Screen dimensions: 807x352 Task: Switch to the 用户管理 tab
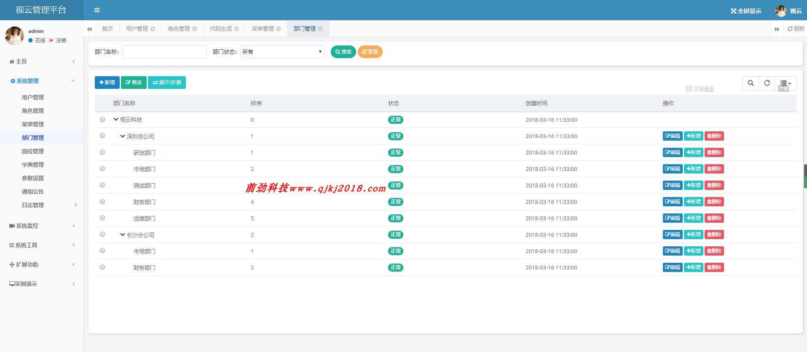[x=137, y=29]
